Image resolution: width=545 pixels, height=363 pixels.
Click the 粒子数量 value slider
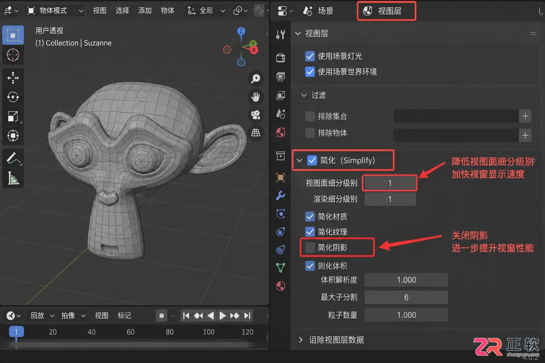[406, 315]
